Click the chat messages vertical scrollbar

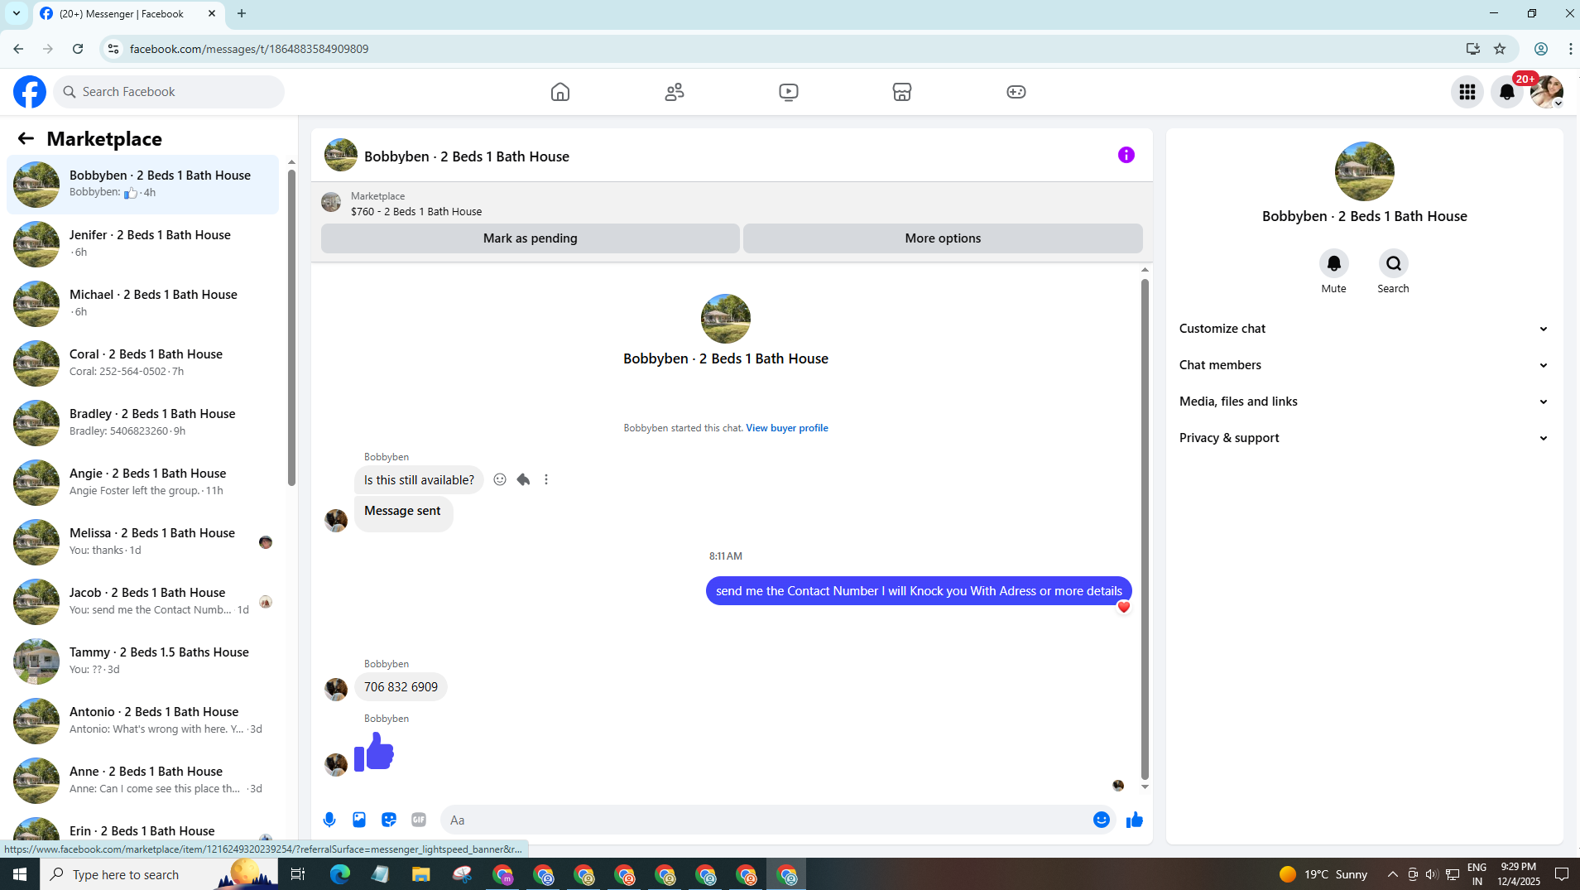1145,530
